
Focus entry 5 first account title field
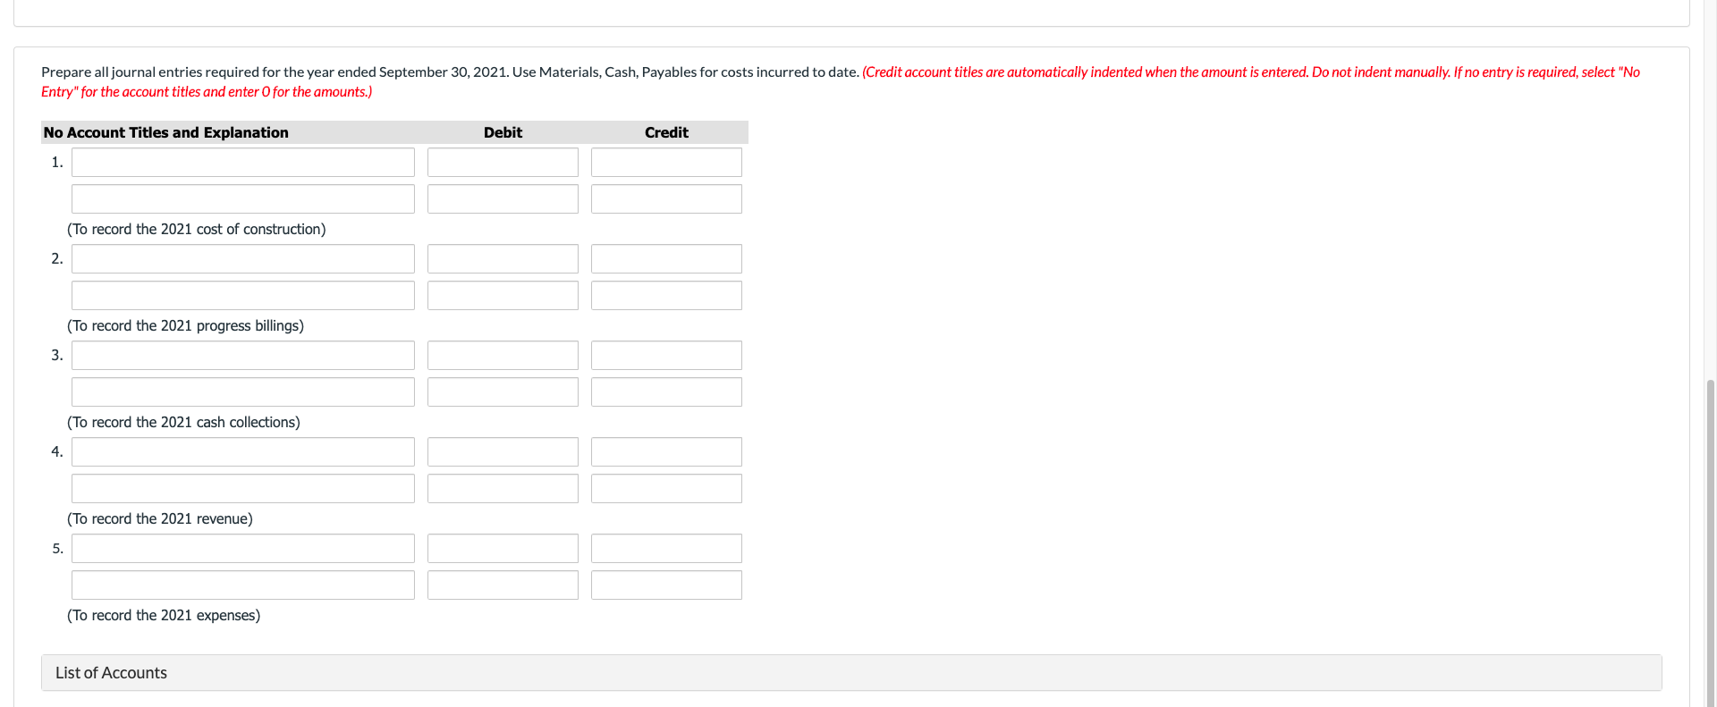pyautogui.click(x=243, y=548)
